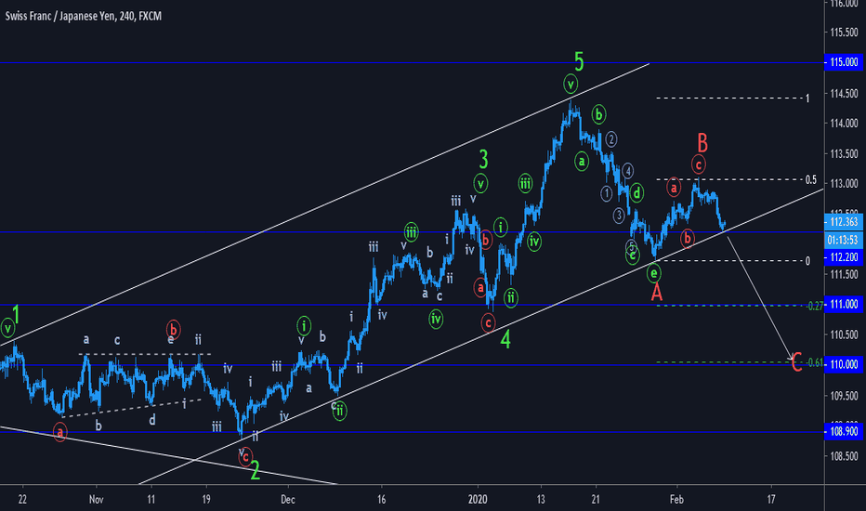
Task: Click the large green 5 wave label
Action: [579, 61]
